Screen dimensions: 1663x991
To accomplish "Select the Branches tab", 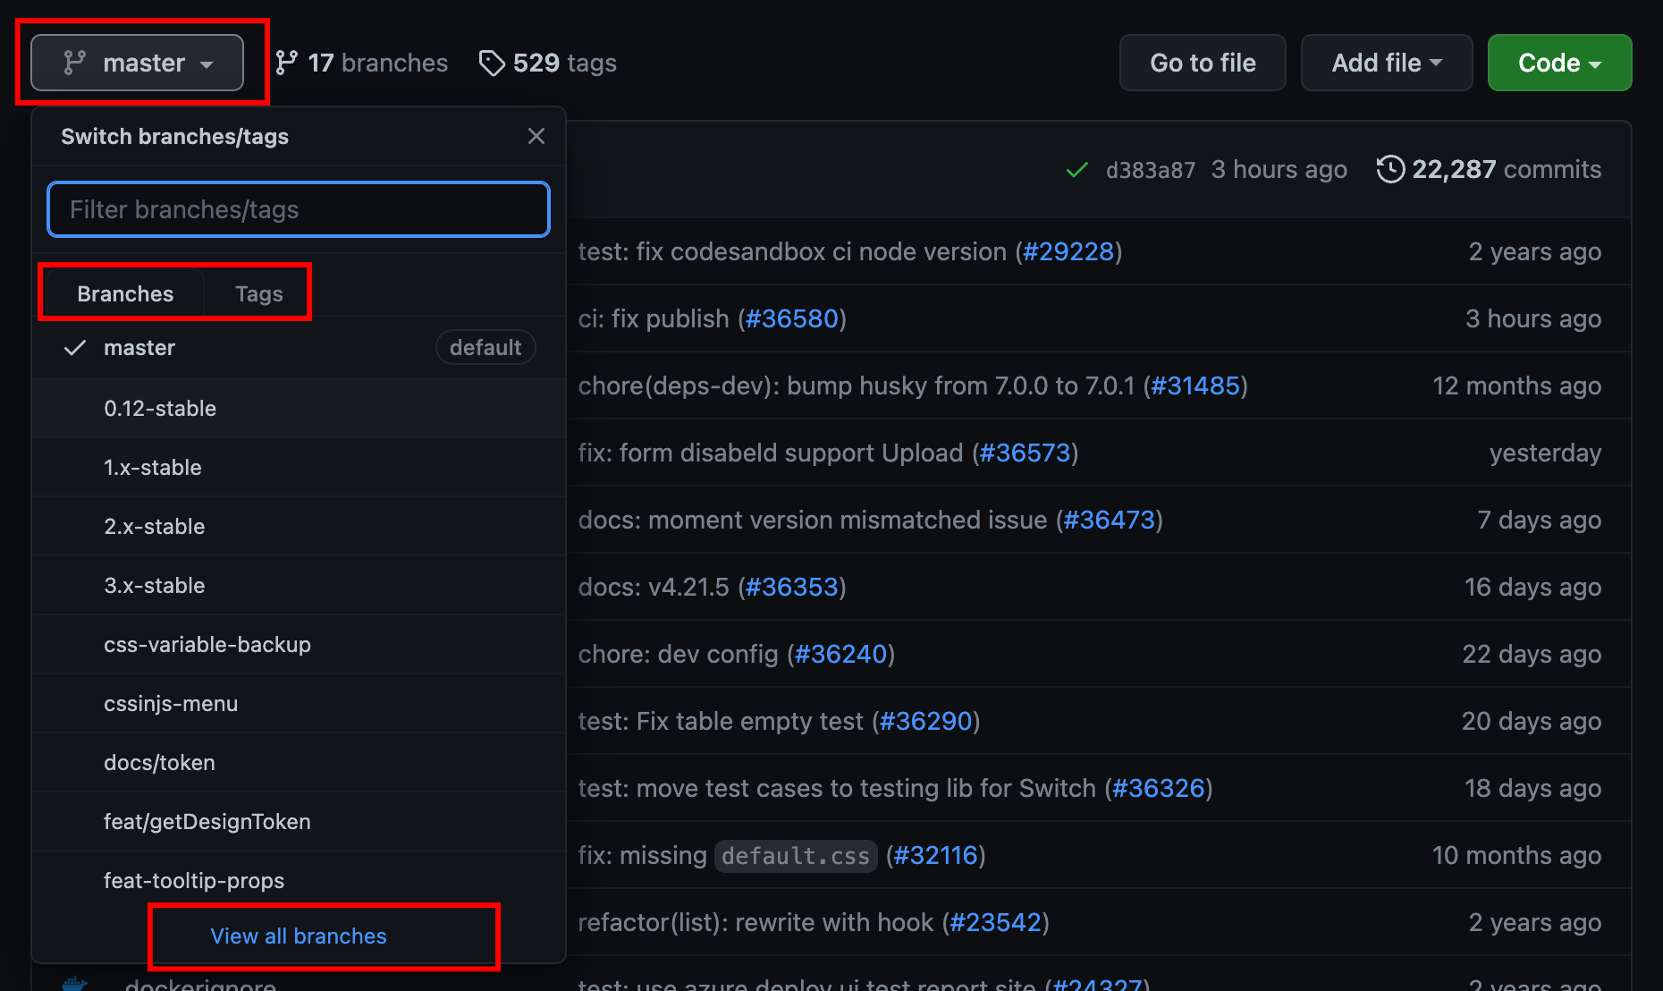I will pyautogui.click(x=125, y=294).
